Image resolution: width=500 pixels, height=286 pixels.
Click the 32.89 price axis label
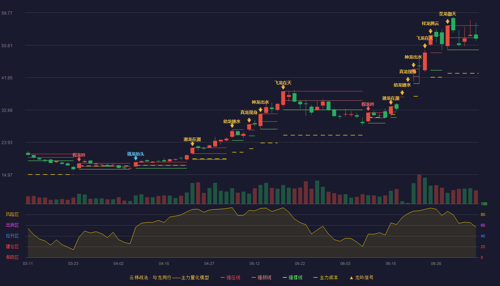[7, 110]
